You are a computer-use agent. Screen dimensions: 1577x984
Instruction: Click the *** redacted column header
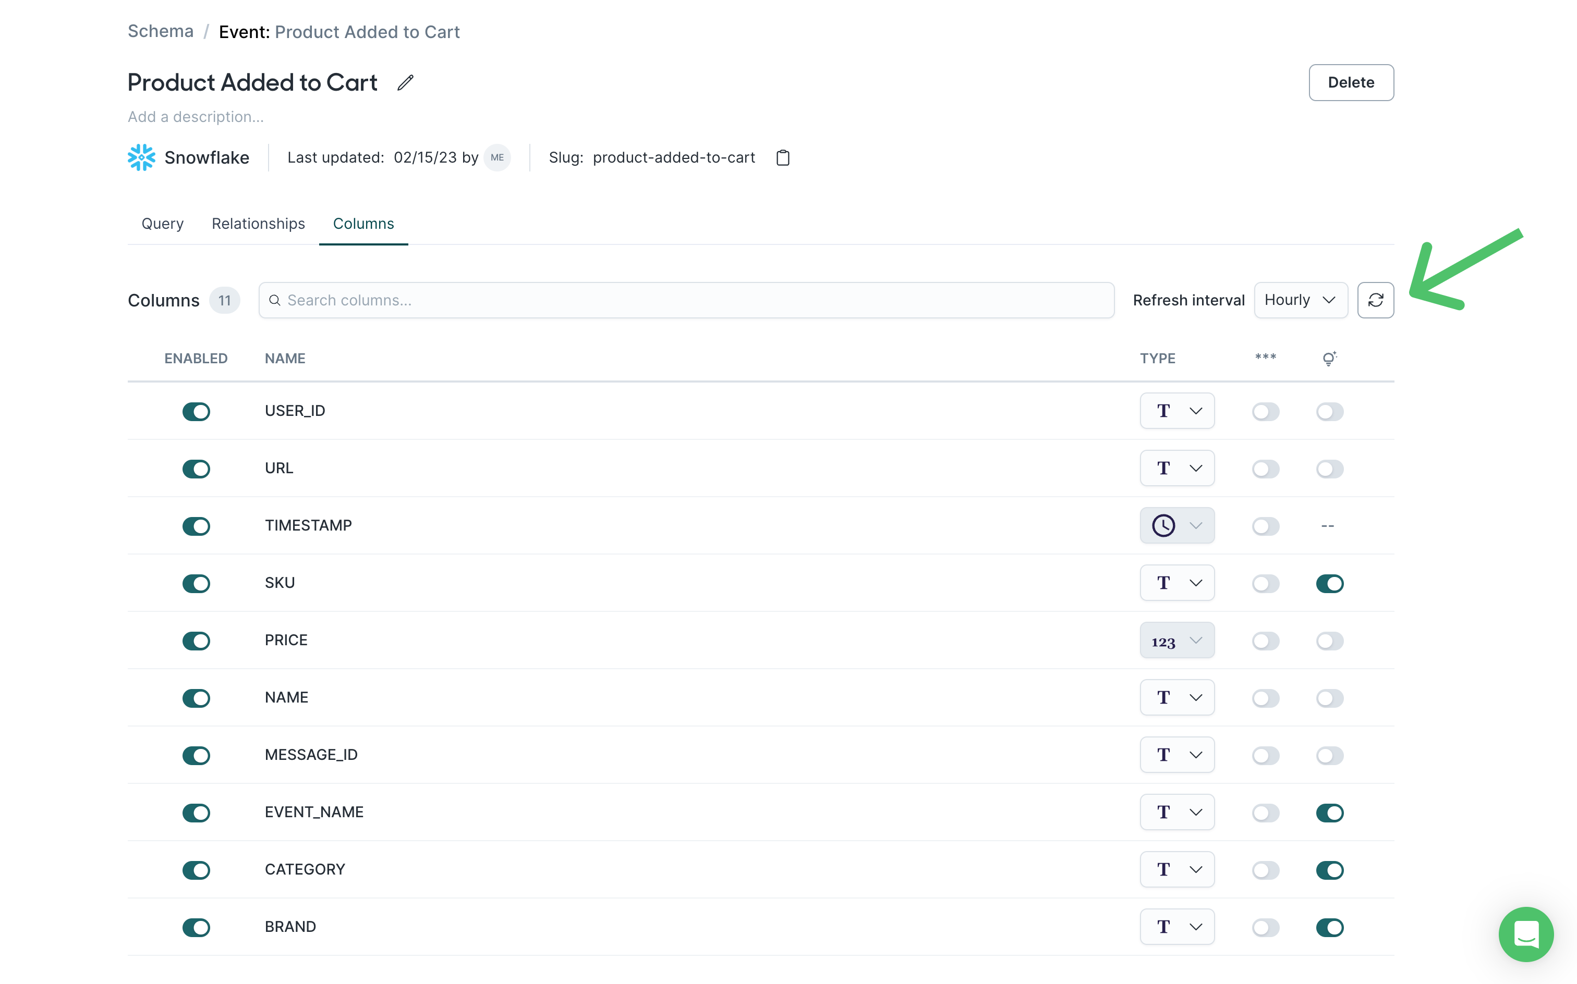tap(1265, 358)
